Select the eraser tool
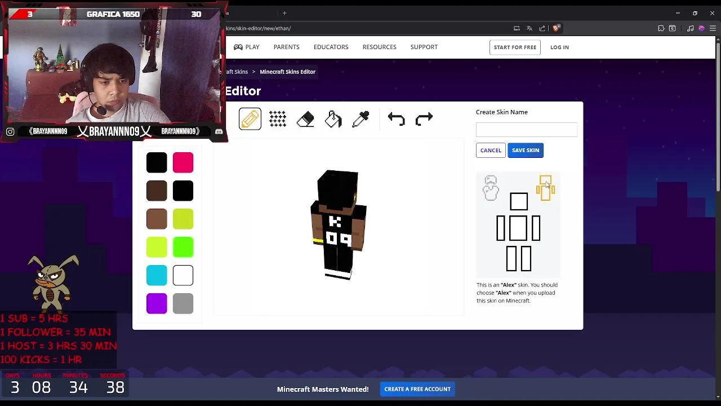This screenshot has width=721, height=406. [305, 118]
